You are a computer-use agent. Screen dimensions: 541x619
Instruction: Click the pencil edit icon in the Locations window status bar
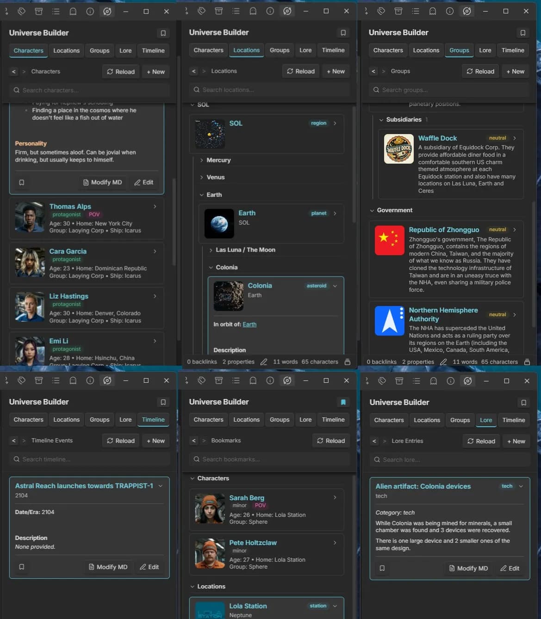point(264,362)
